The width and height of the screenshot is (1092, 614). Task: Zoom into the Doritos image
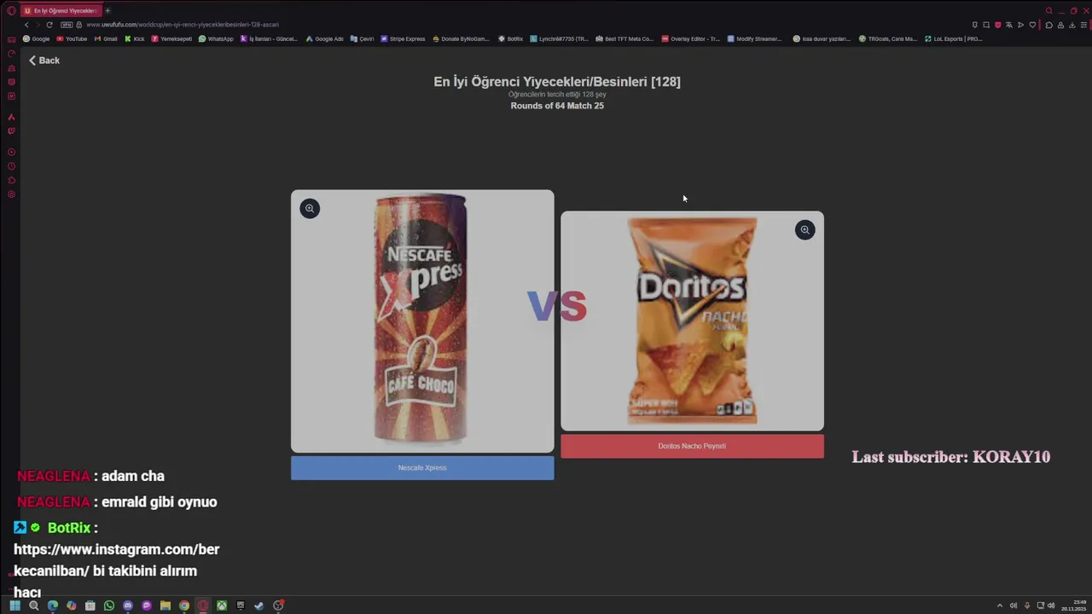click(804, 229)
